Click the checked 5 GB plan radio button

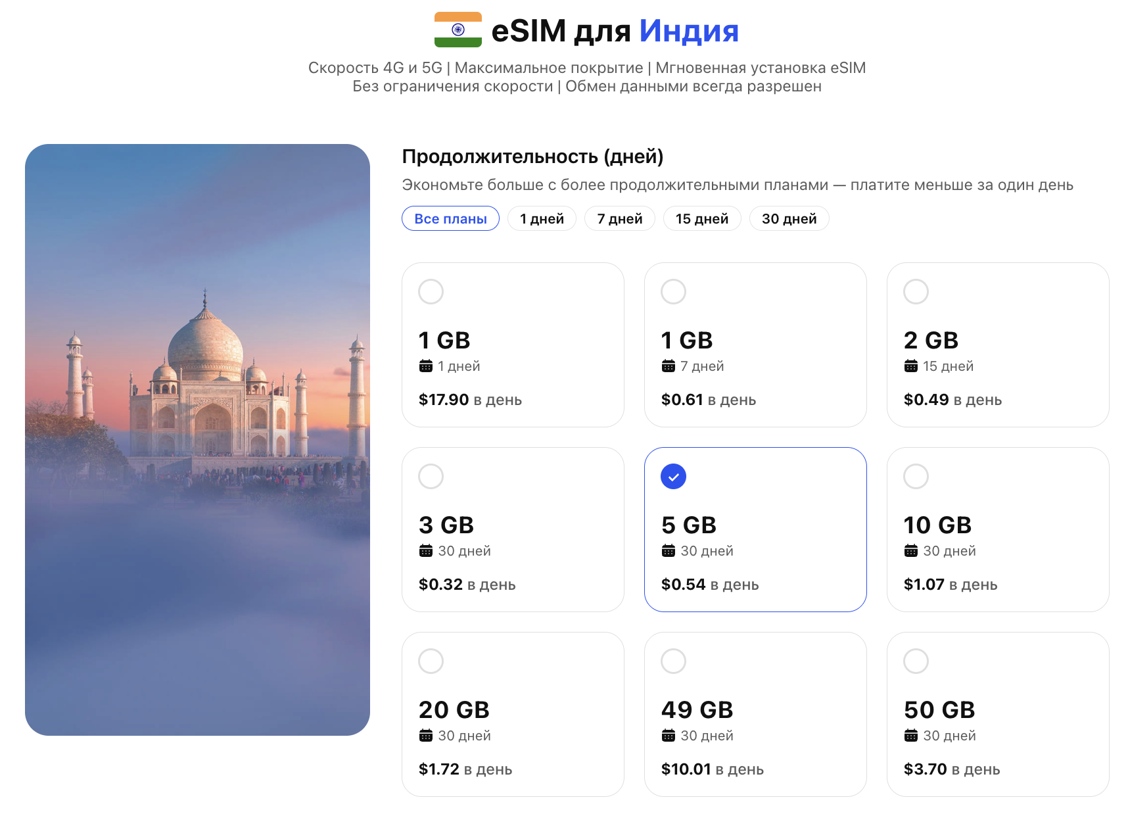pyautogui.click(x=673, y=477)
